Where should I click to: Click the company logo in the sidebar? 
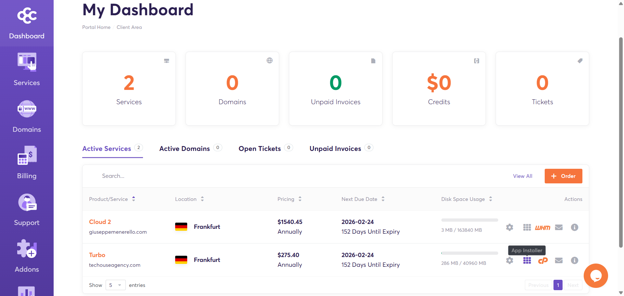(x=27, y=16)
